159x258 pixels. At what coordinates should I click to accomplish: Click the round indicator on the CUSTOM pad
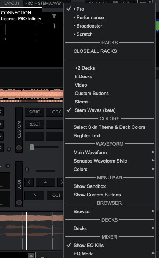coord(19,148)
